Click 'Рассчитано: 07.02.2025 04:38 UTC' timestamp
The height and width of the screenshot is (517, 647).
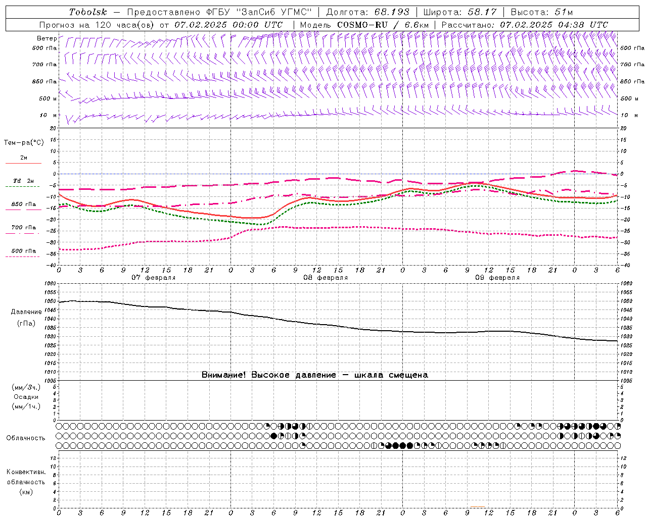tap(525, 24)
